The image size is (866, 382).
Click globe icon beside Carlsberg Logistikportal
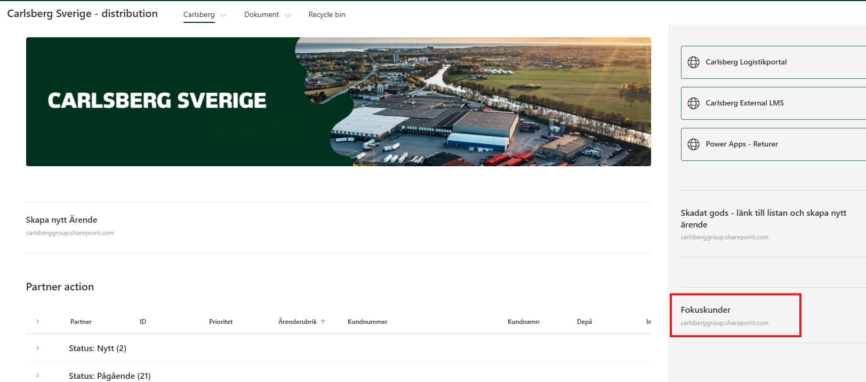click(x=693, y=62)
